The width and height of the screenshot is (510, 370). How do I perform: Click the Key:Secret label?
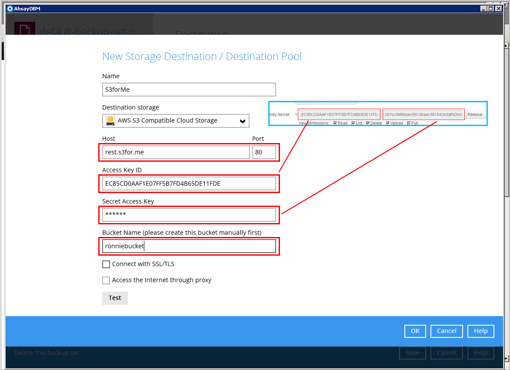(280, 114)
